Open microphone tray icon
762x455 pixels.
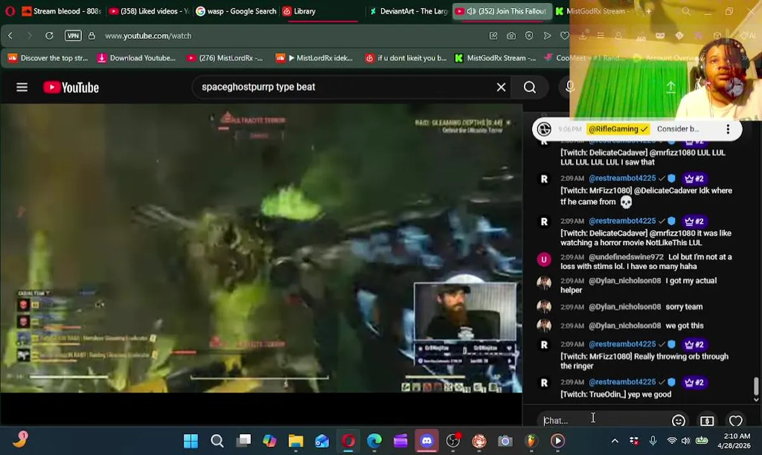[x=653, y=440]
